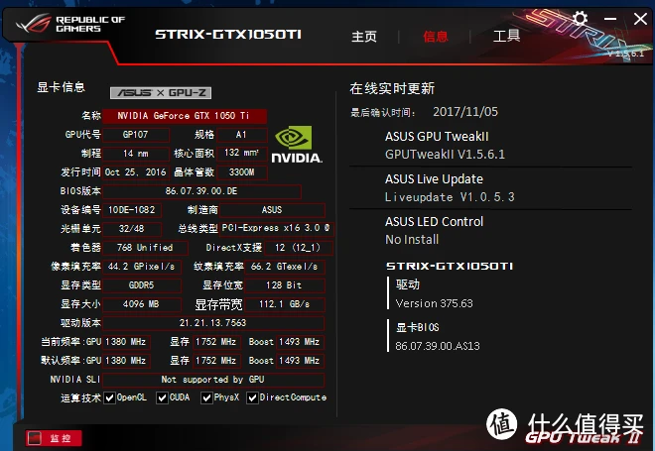Click the 设备编号 value 10DE-1C82
655x451 pixels.
pyautogui.click(x=132, y=210)
